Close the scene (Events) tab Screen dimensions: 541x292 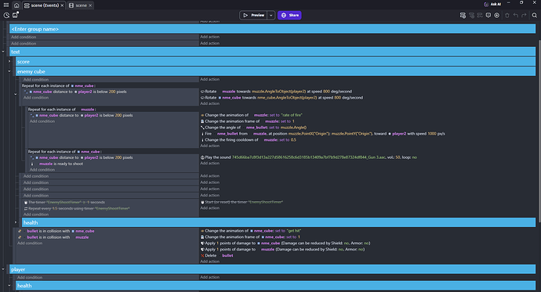coord(63,5)
